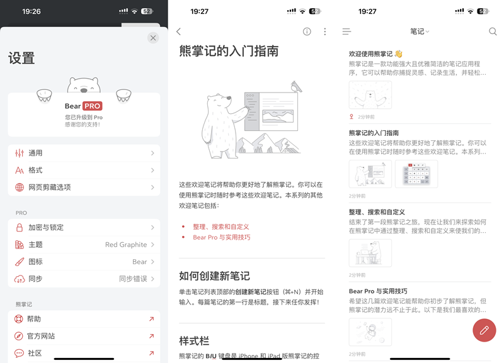
Task: Tap the search magnifier in the notes list
Action: tap(493, 31)
